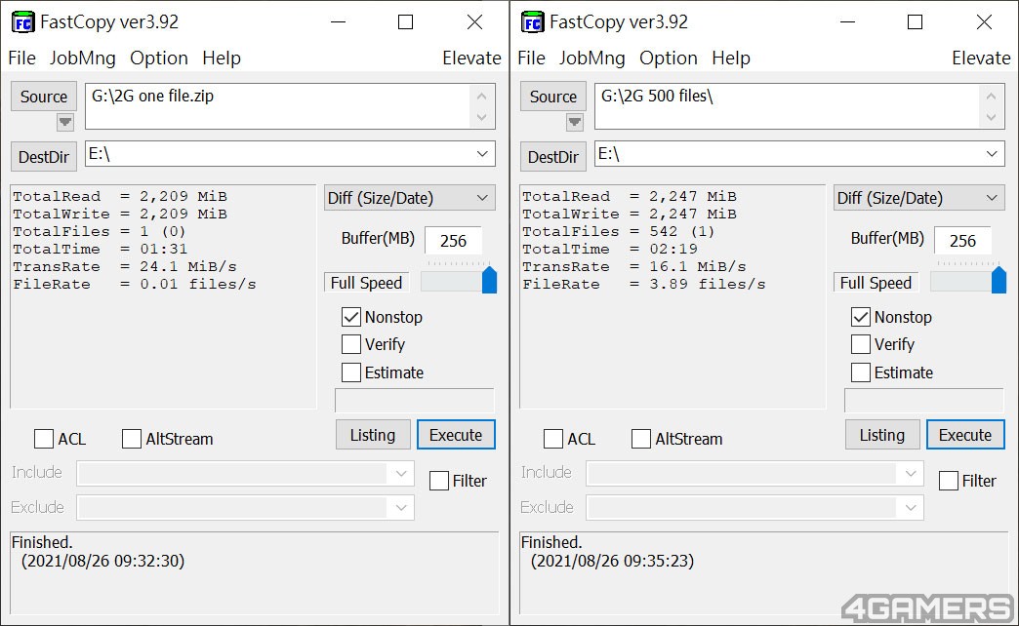Open File menu in left window

tap(22, 58)
